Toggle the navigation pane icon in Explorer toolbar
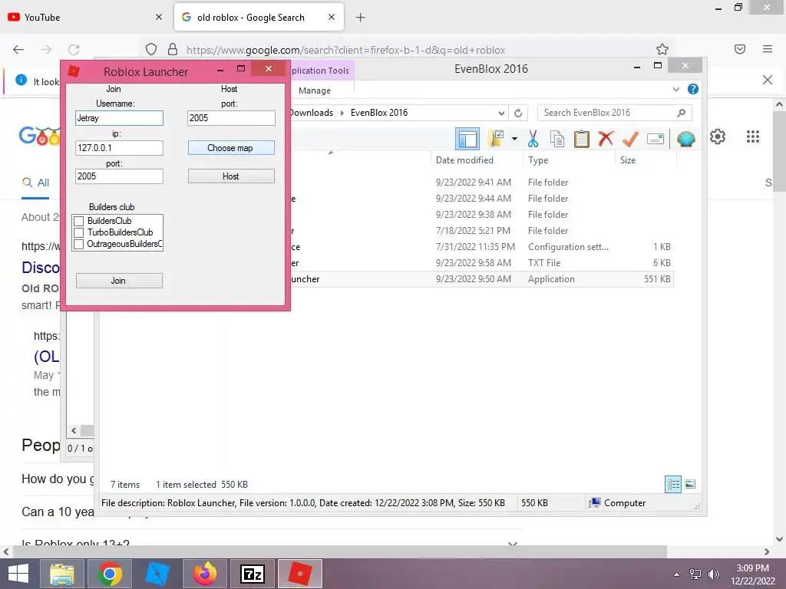 (x=467, y=139)
